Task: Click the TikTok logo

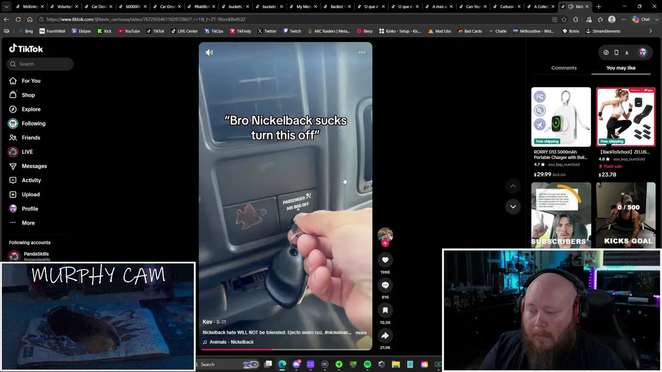Action: 26,49
